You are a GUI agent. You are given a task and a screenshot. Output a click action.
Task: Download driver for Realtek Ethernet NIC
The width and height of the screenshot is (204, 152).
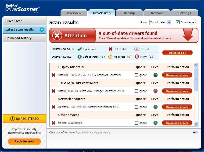coord(177,107)
